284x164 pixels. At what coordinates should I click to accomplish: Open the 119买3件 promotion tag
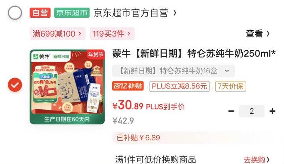[112, 34]
